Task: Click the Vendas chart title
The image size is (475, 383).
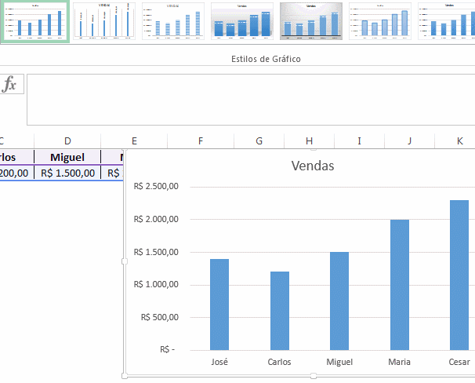Action: coord(312,166)
